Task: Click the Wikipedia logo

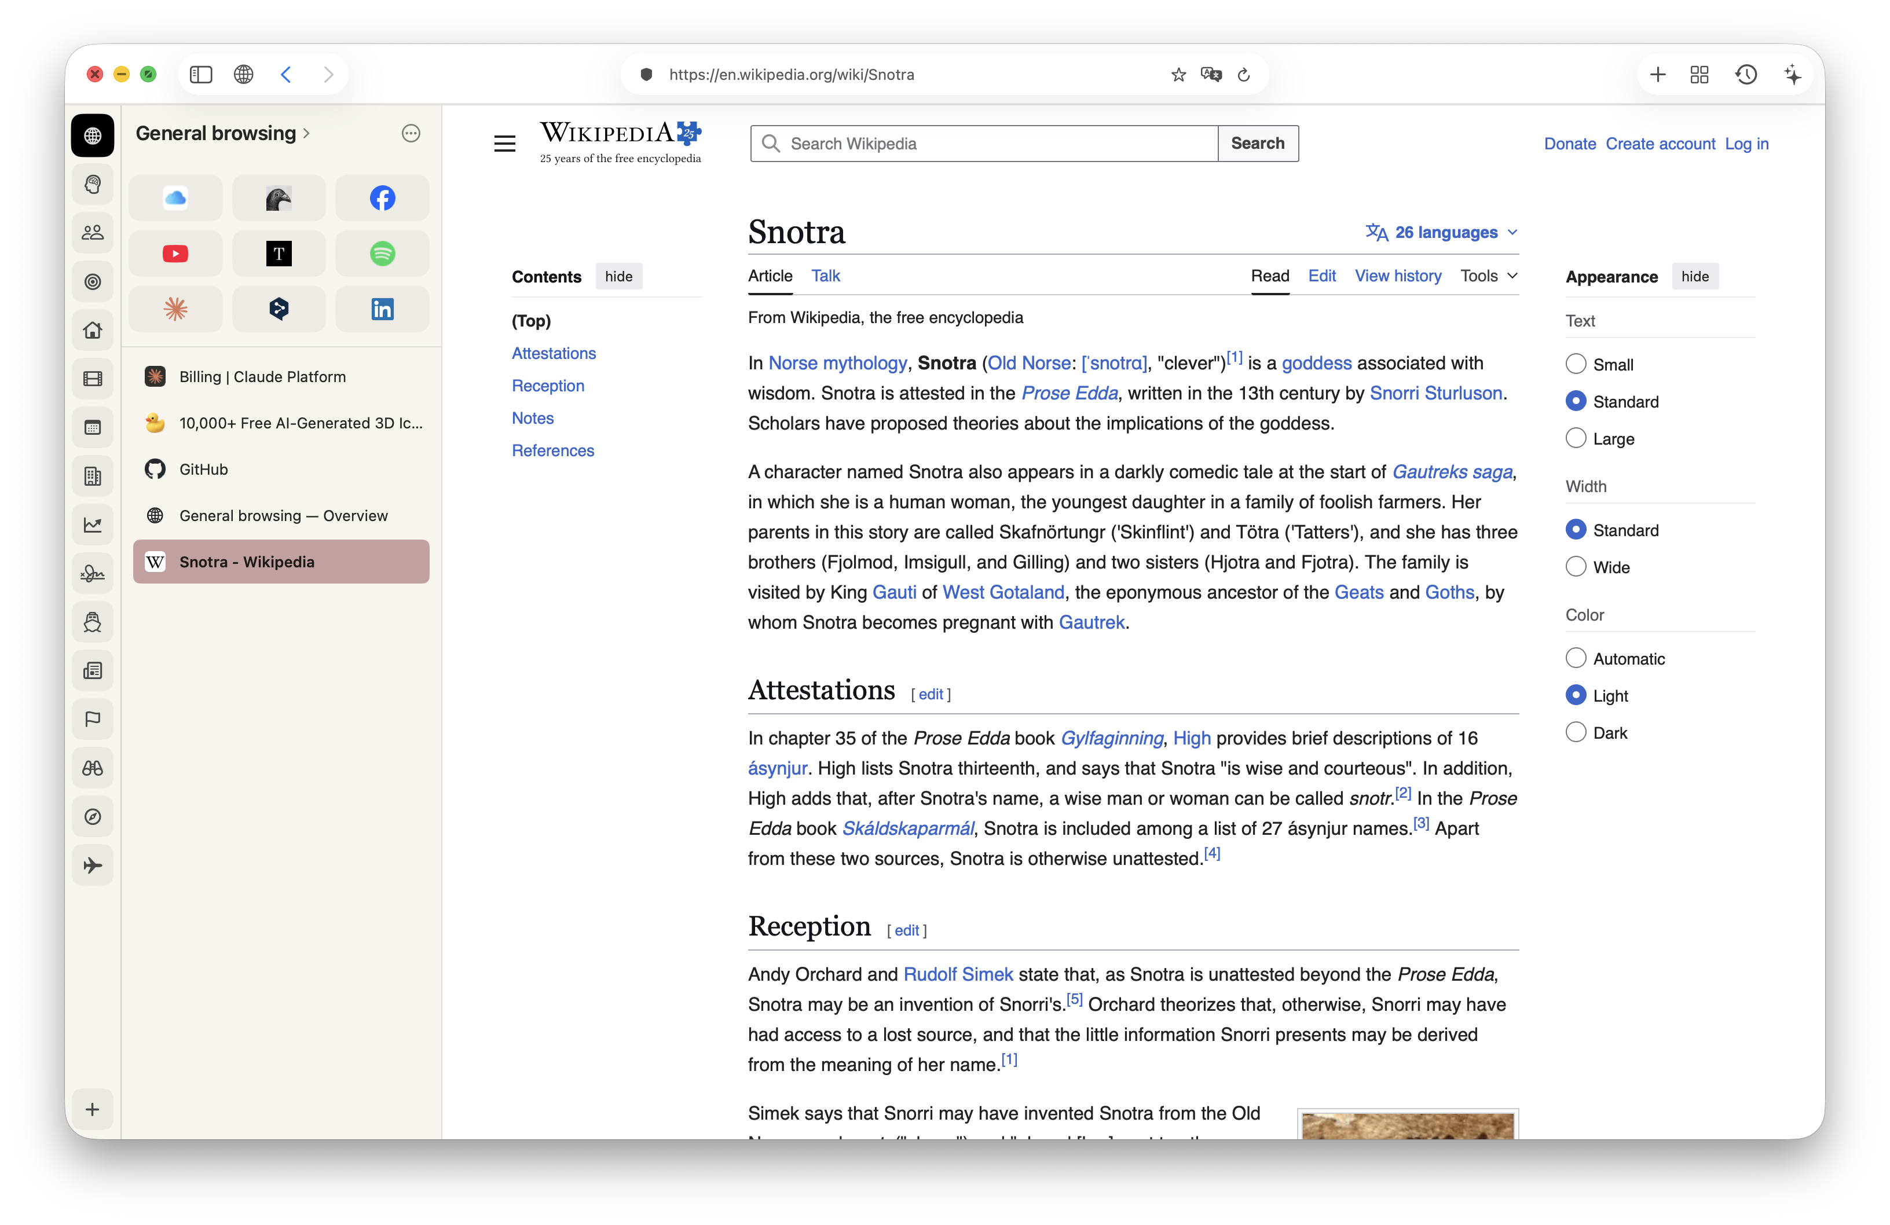Action: pos(620,142)
